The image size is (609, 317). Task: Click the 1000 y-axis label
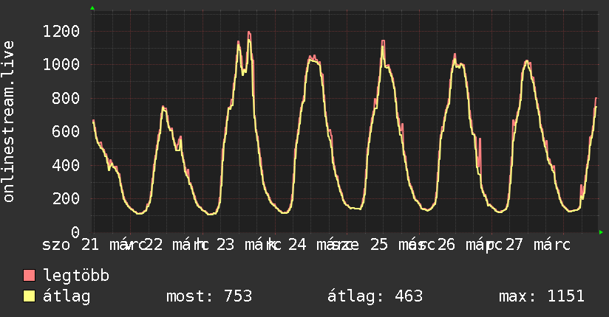coord(61,65)
